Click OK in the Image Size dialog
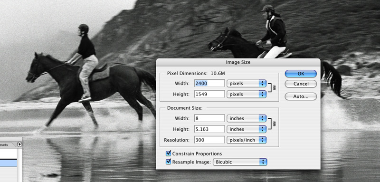Viewport: 380px width, 182px height. [301, 74]
